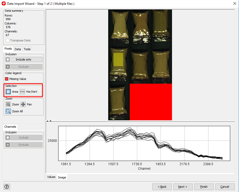
Task: Open help via question mark icon
Action: pos(7,187)
